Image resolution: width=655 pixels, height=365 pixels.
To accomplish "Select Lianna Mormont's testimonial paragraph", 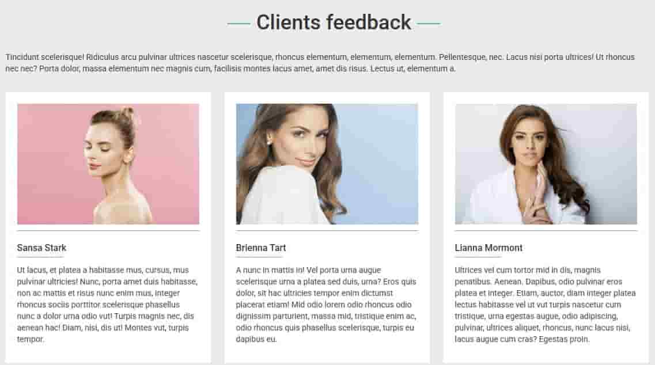I will click(545, 305).
